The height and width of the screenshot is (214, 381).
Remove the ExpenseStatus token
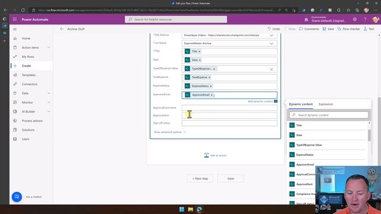(x=211, y=86)
